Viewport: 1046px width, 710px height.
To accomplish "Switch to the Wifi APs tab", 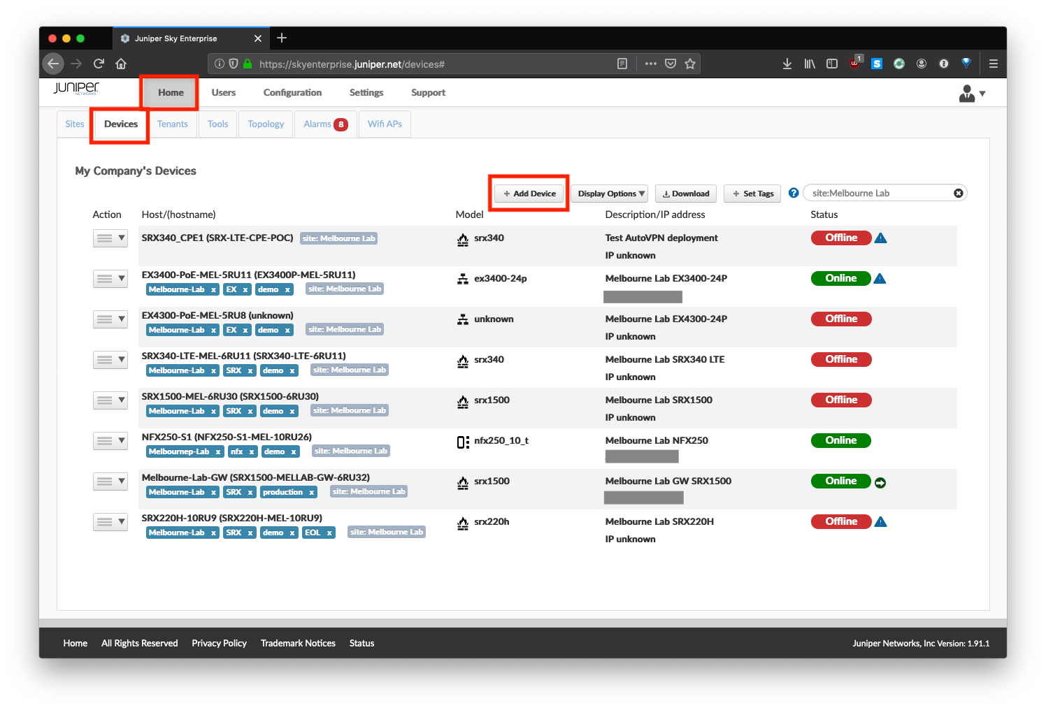I will point(385,124).
